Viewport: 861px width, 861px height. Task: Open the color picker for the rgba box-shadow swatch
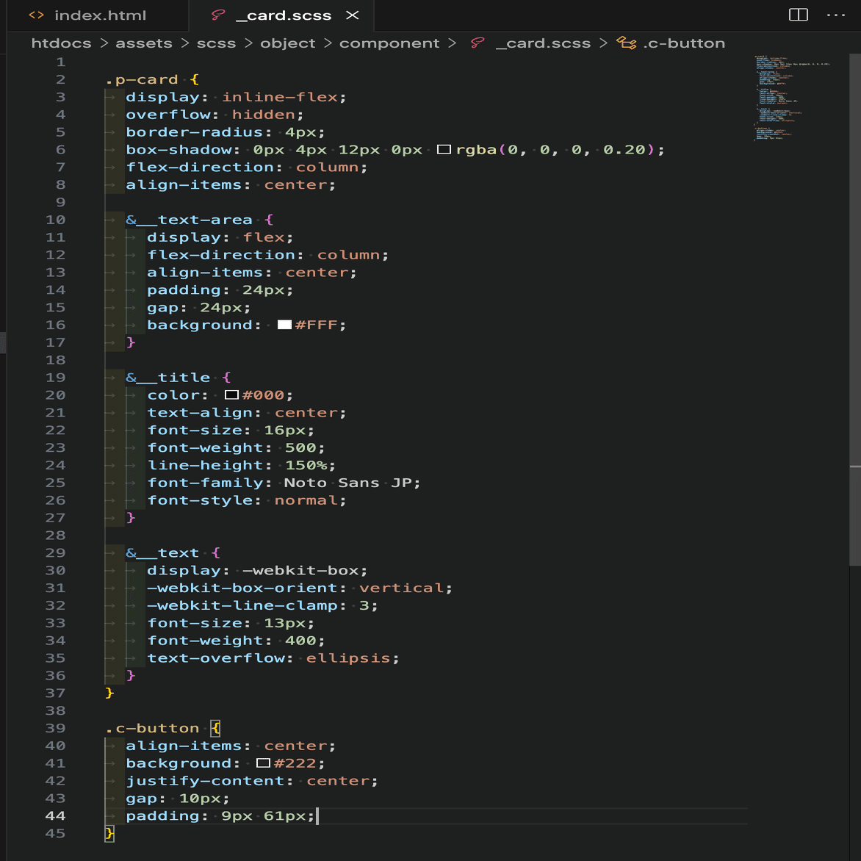pos(444,150)
